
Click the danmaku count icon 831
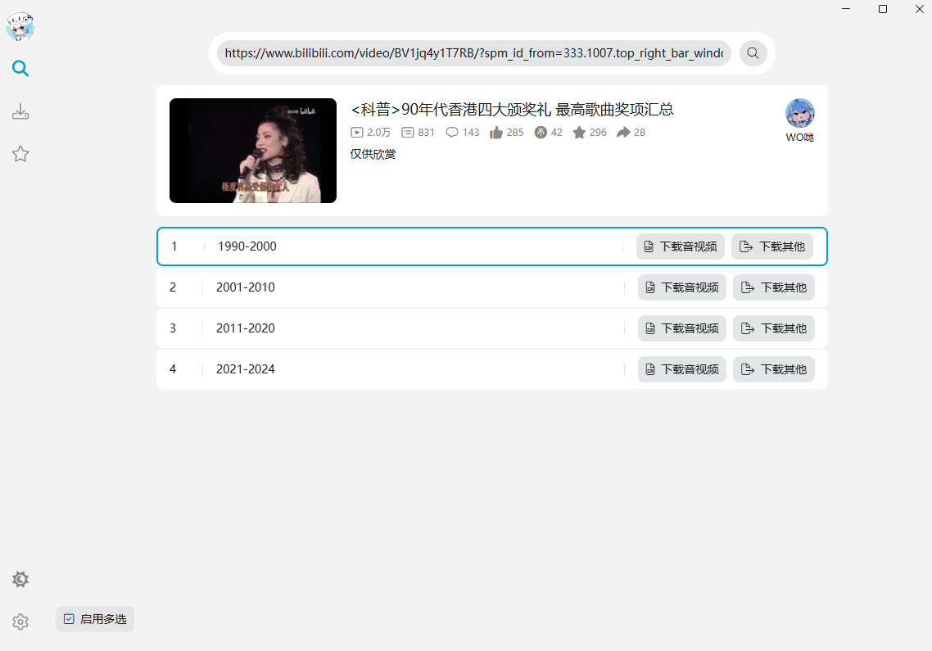408,132
